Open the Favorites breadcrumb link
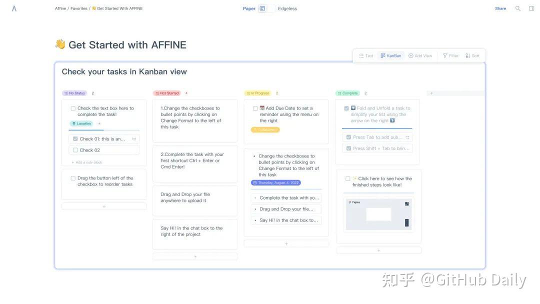 coord(79,8)
